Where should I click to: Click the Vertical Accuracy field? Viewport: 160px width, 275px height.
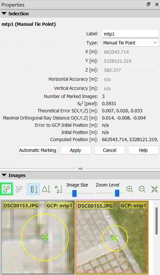coord(131,88)
